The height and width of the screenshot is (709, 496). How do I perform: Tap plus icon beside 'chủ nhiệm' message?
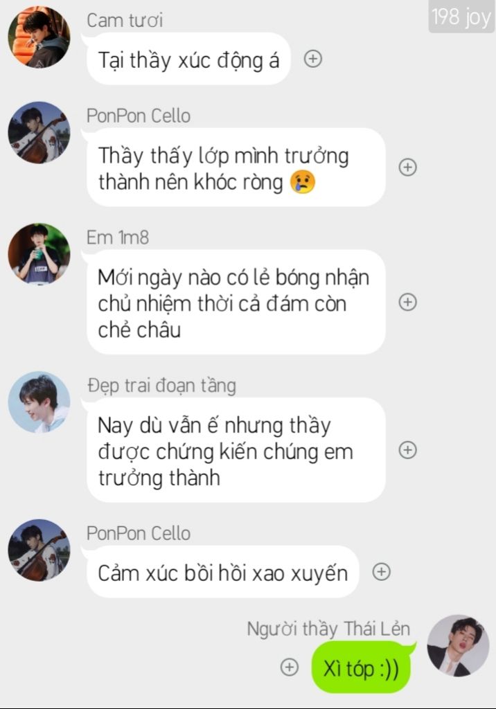click(408, 302)
